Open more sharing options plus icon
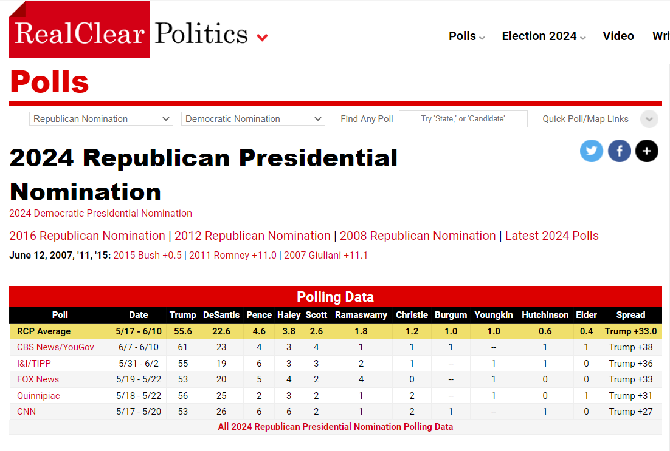This screenshot has height=451, width=670. click(x=647, y=151)
